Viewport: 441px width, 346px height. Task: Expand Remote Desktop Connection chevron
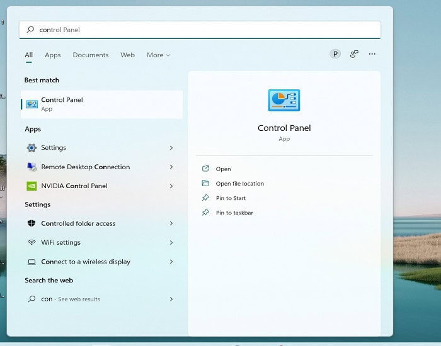click(x=171, y=167)
